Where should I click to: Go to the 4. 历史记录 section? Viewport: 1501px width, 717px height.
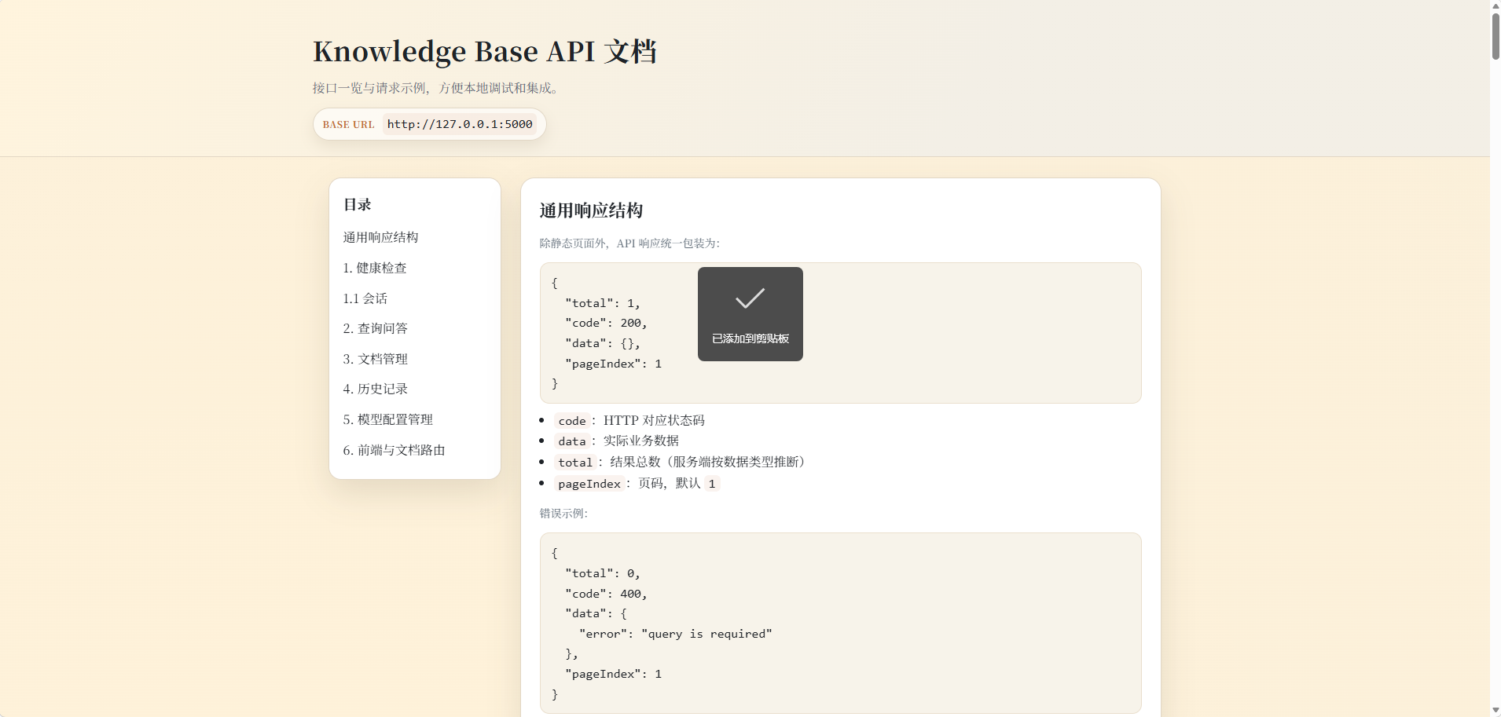click(x=375, y=388)
